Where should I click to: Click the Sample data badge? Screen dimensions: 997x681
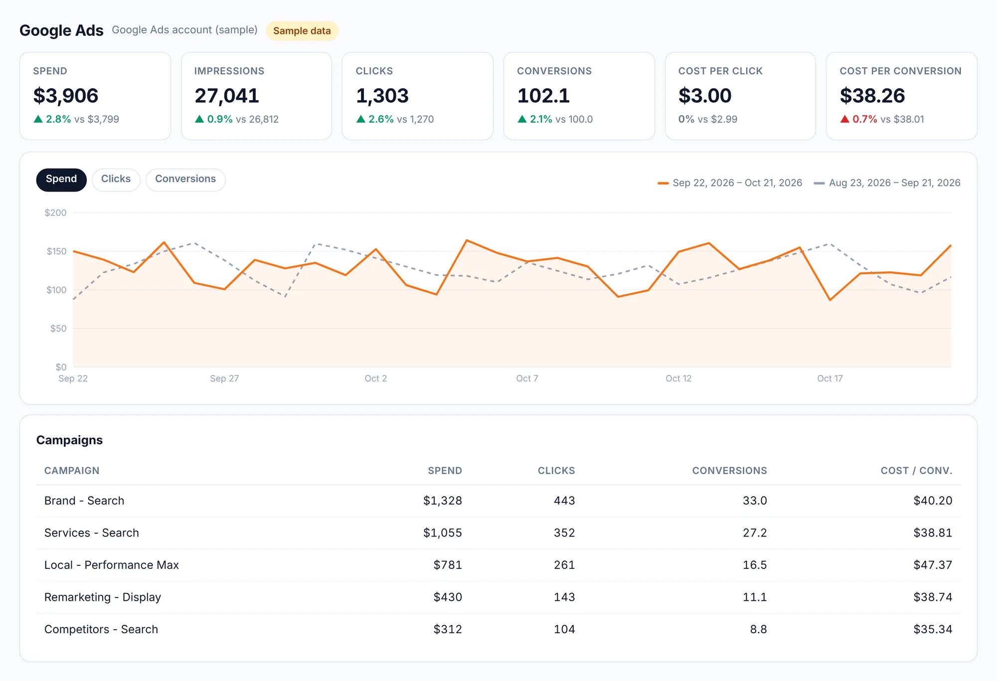302,31
